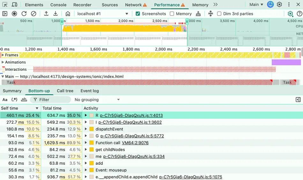Click the shortcuts compress icon in toolbar
The width and height of the screenshot is (303, 180).
(211, 14)
